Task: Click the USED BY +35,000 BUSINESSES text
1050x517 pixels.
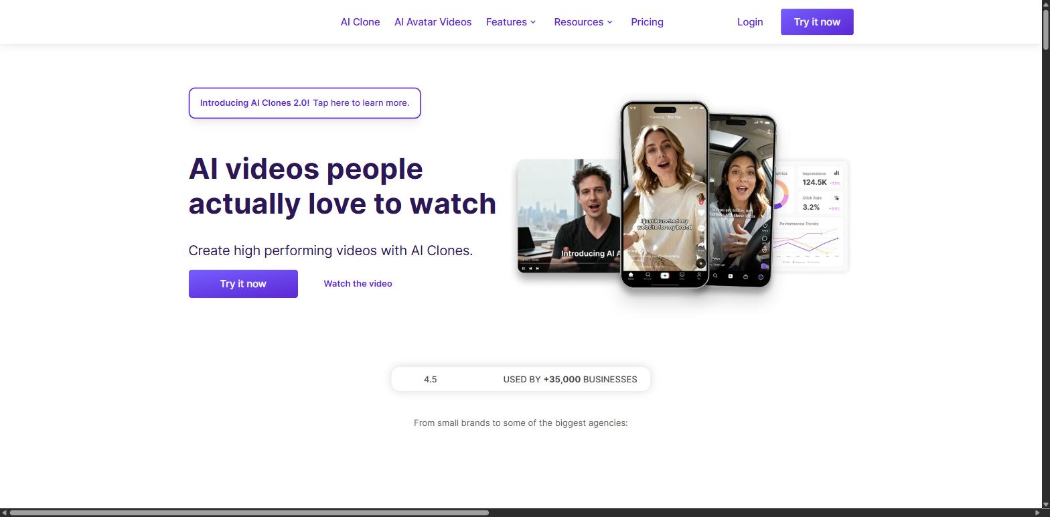Action: point(570,379)
